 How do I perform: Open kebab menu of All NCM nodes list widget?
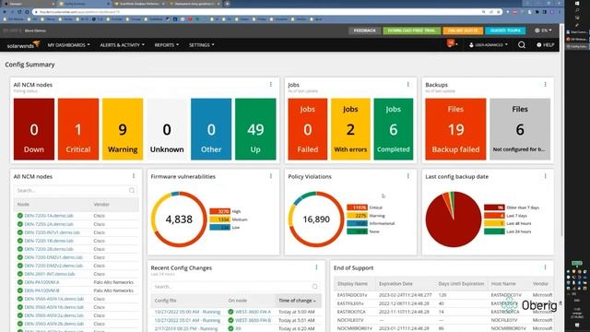[134, 176]
